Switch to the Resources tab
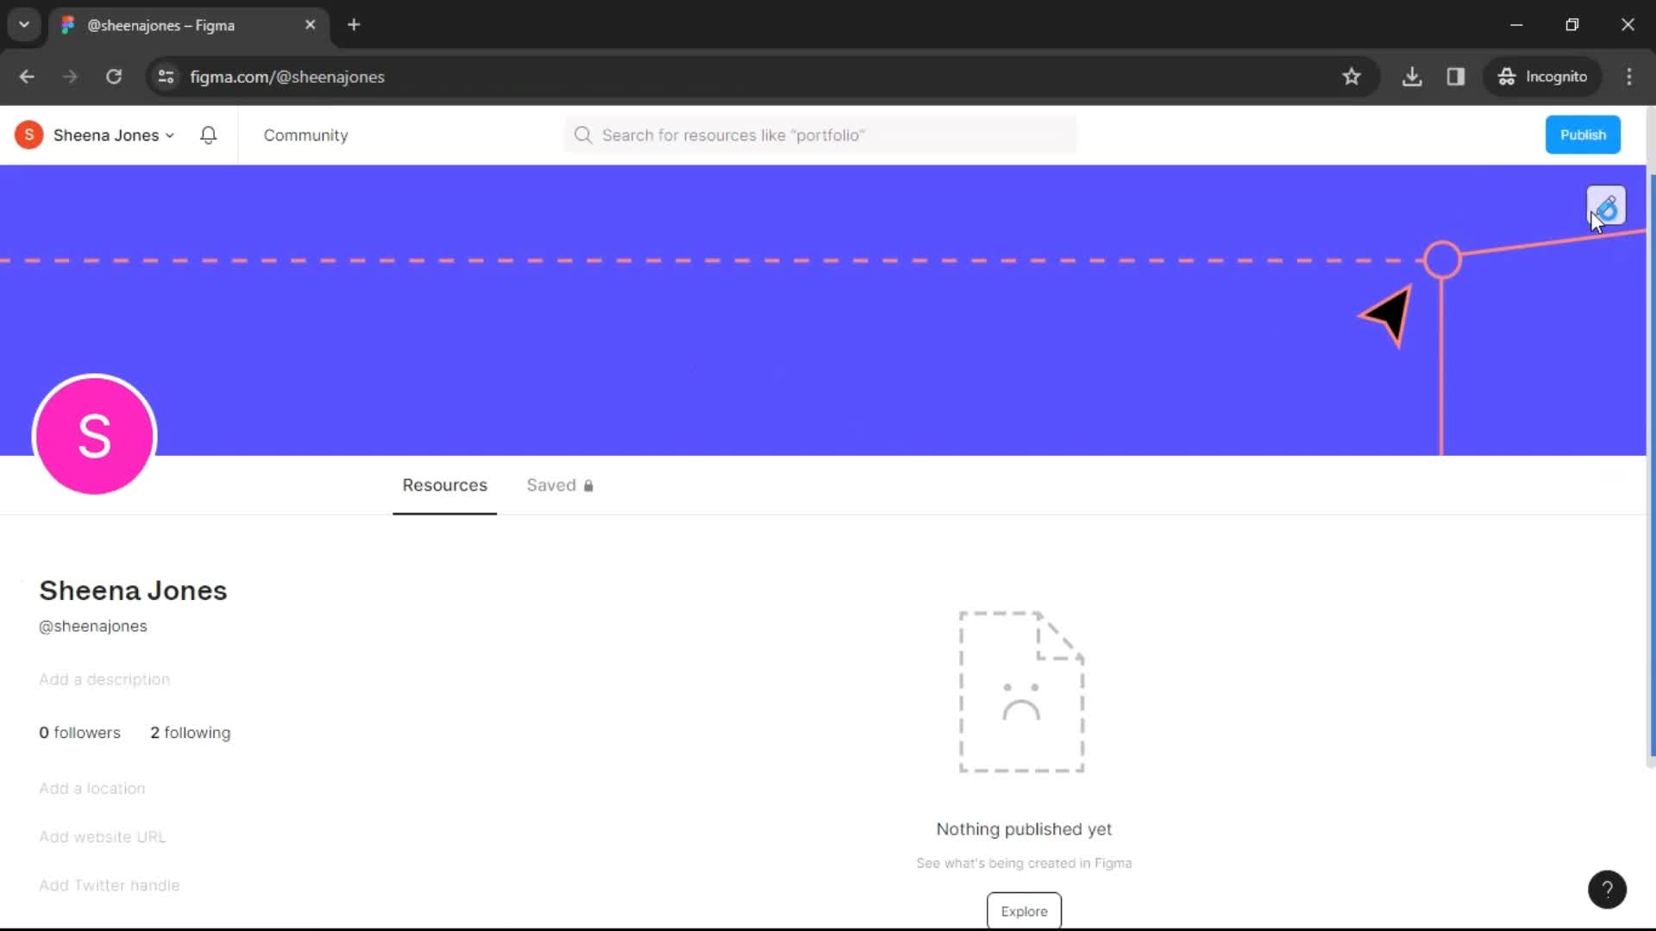 pos(445,485)
